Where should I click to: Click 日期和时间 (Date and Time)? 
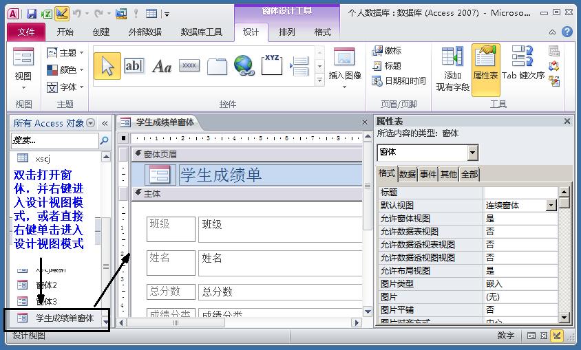coord(399,80)
